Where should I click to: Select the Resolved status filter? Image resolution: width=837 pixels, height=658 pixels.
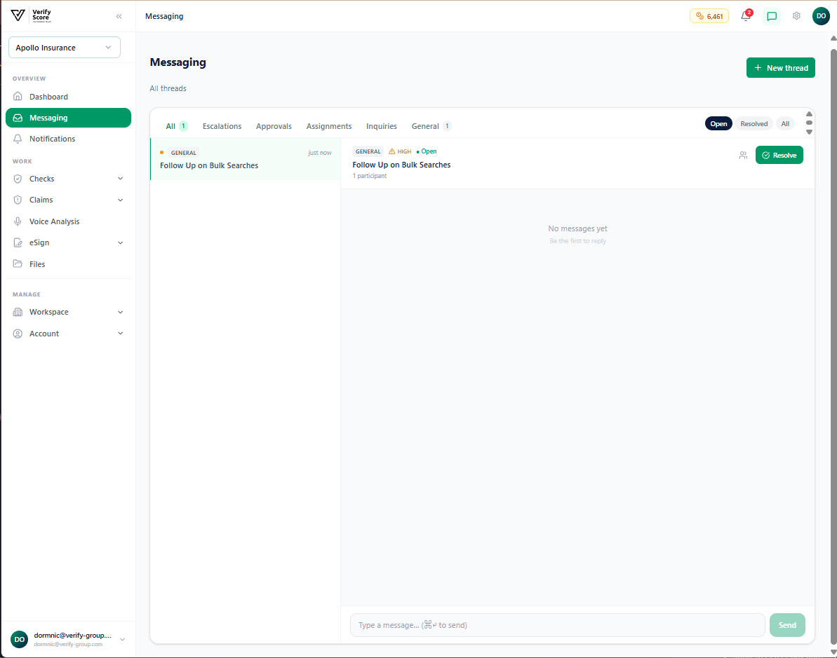click(754, 124)
